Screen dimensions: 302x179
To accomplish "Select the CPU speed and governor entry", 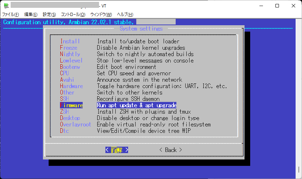I will (x=115, y=73).
